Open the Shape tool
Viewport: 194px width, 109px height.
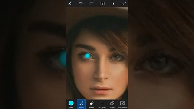[x=112, y=104]
